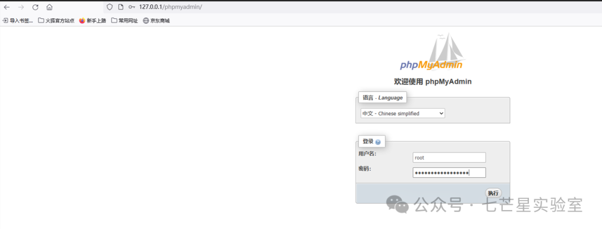Click the shield tracking protection icon

(x=110, y=7)
